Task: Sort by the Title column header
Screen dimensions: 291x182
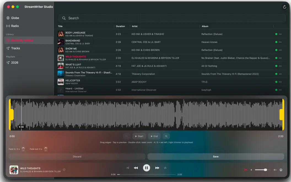Action: coord(60,26)
